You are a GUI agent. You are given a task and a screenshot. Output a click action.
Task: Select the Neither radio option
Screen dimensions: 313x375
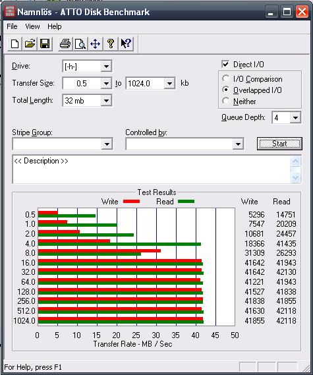click(225, 101)
